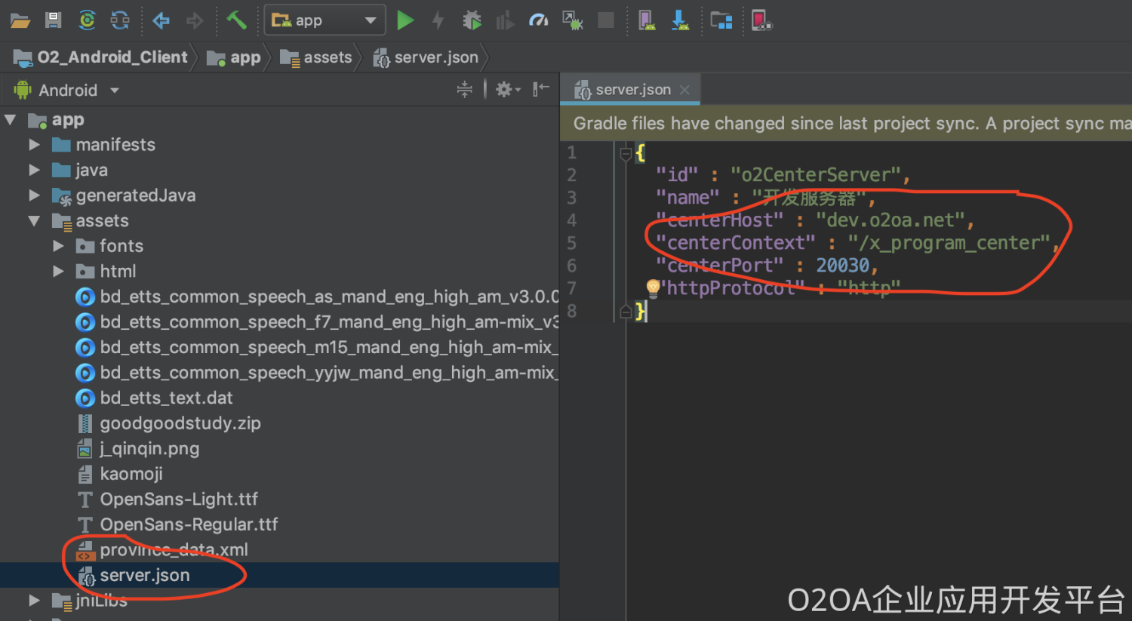This screenshot has height=621, width=1132.
Task: Click the intention lightbulb on line 7
Action: (x=653, y=287)
